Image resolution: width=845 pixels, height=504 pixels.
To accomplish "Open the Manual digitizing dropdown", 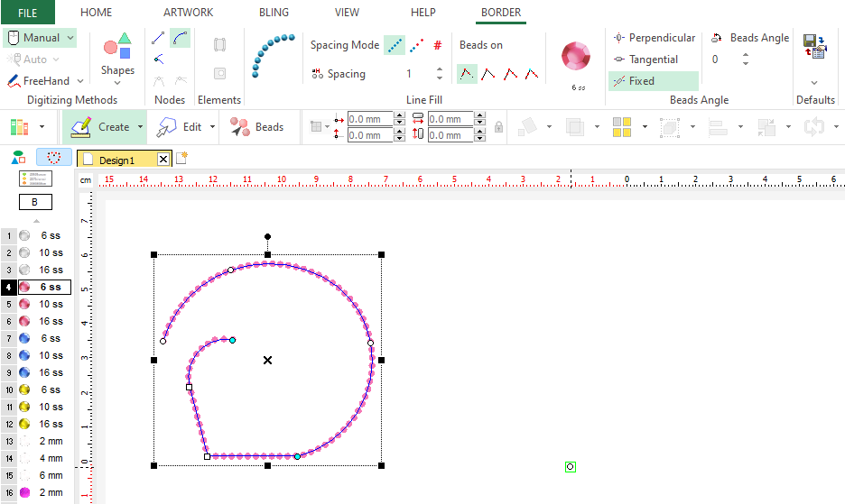I will (x=70, y=38).
